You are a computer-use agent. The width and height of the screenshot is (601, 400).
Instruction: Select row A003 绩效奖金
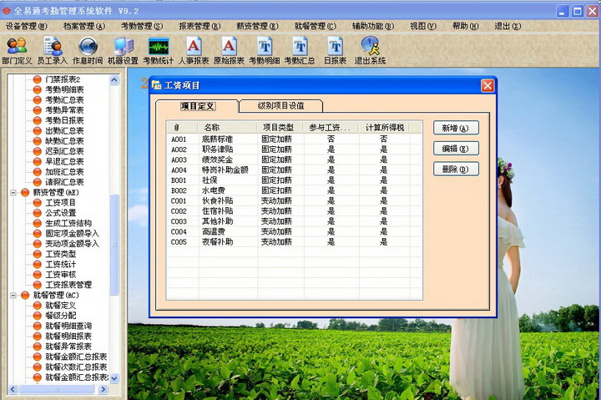(x=295, y=159)
